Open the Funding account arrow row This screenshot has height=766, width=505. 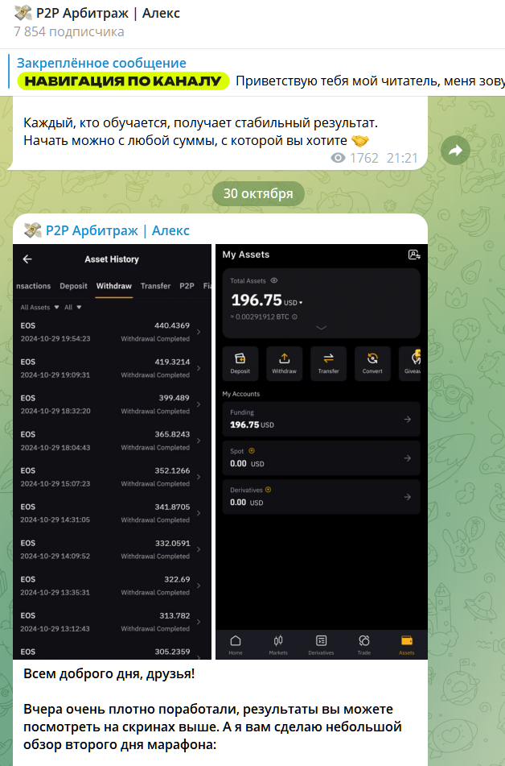tap(321, 419)
